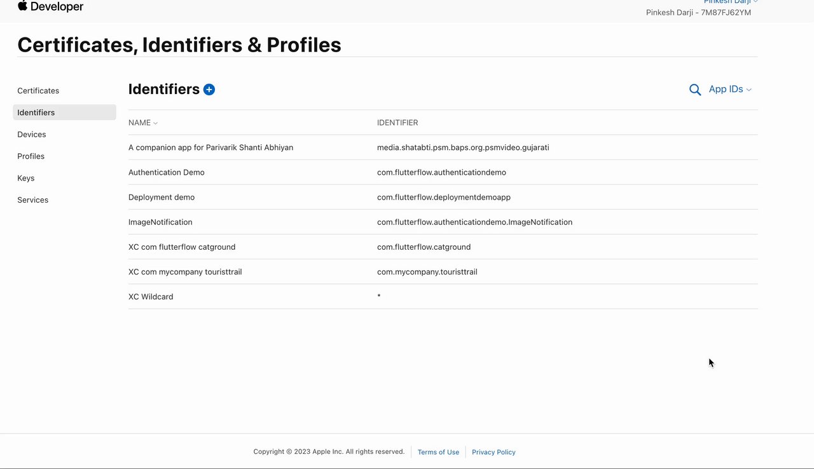Open the Terms of Use link
The height and width of the screenshot is (469, 814).
coord(438,452)
